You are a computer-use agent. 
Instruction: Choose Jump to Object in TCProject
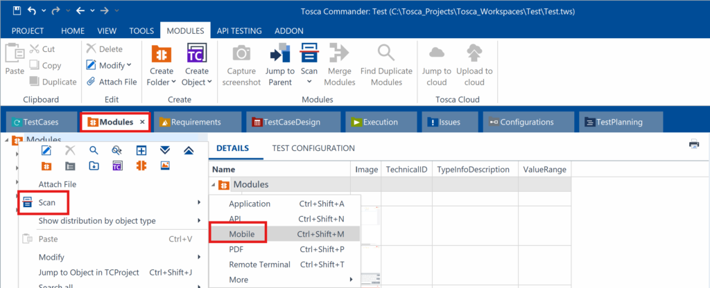tap(112, 273)
